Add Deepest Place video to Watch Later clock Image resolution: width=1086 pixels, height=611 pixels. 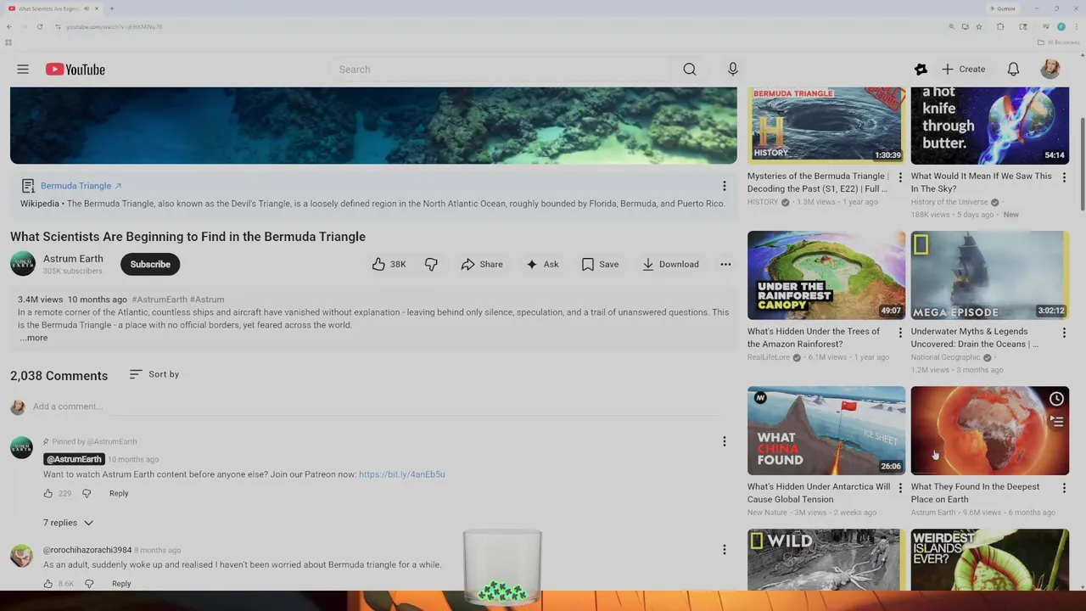(x=1056, y=399)
